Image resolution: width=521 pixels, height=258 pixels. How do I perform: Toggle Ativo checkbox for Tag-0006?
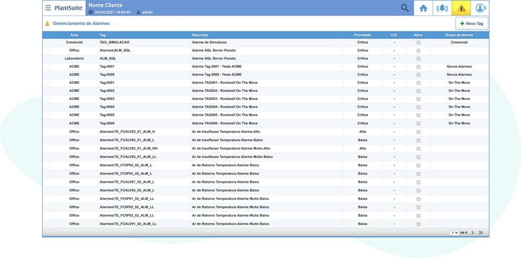[418, 123]
